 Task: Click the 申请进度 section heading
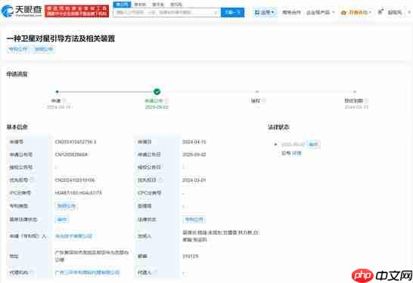(17, 75)
